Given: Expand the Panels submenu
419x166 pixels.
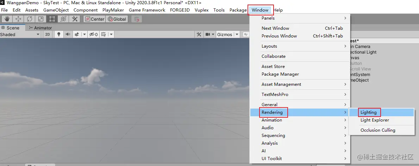Looking at the screenshot, I should (x=300, y=18).
